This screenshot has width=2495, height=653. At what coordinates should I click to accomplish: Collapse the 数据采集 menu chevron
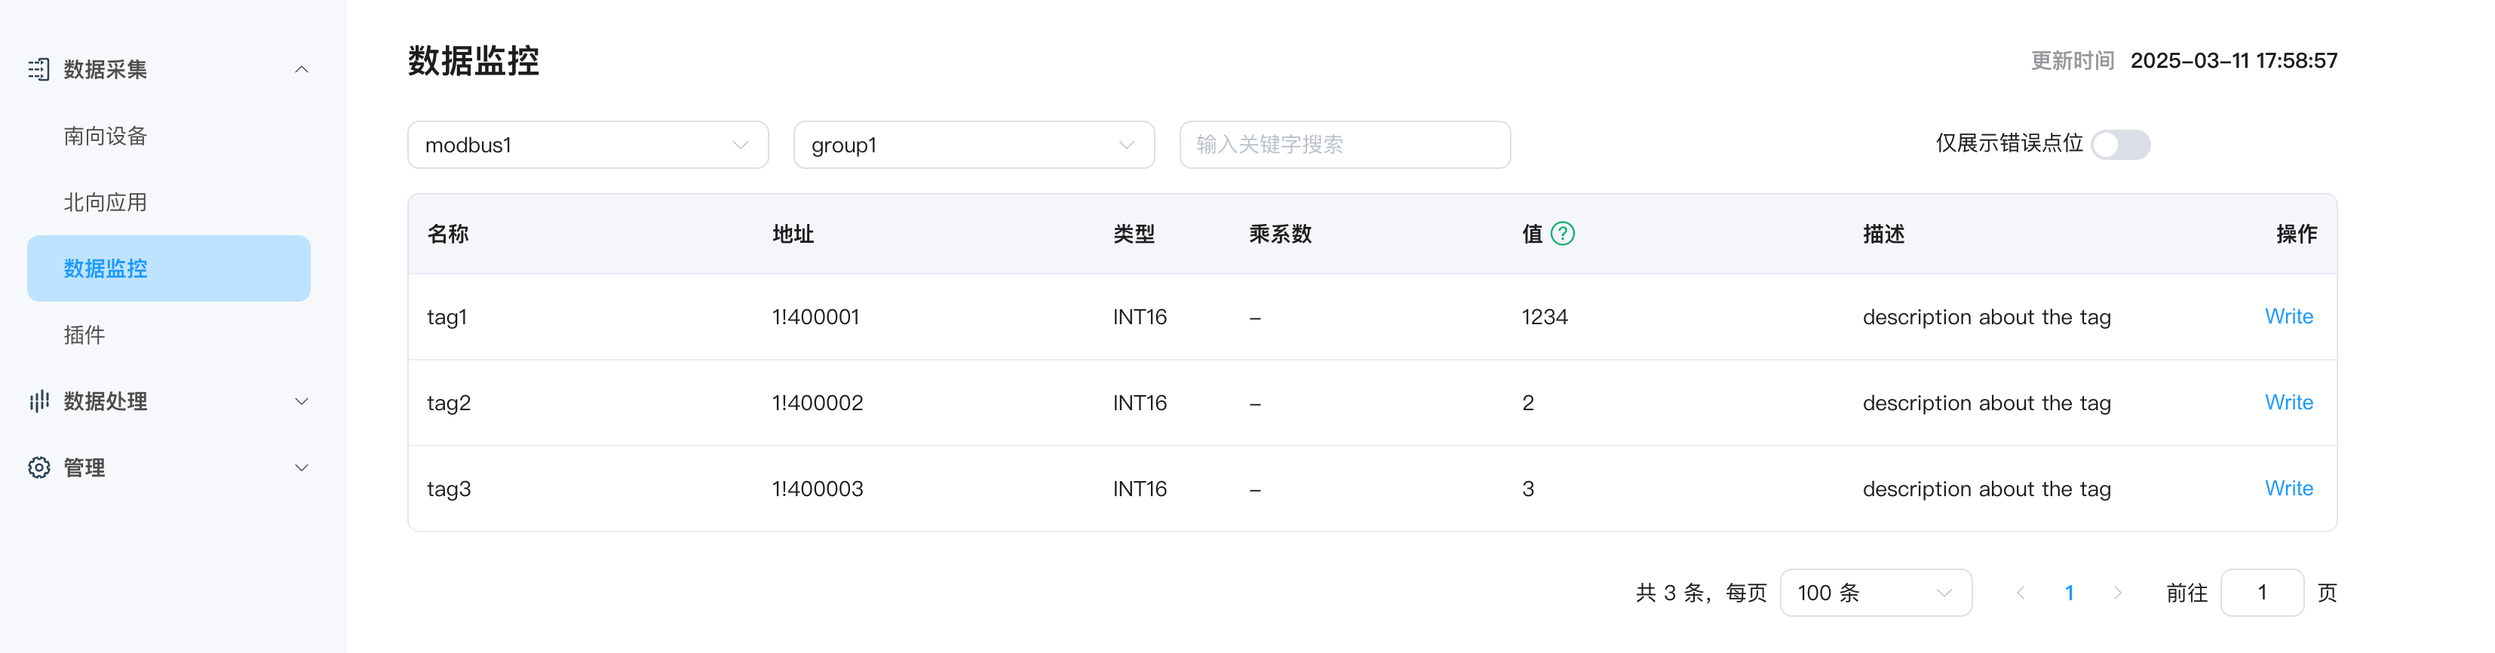click(x=301, y=70)
